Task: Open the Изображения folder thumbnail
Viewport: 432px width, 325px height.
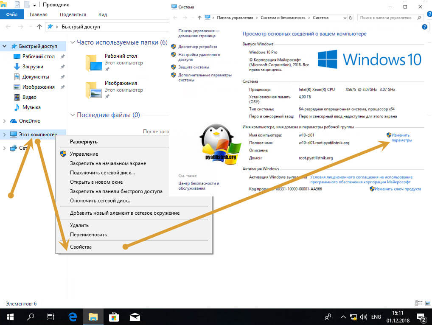Action: [x=94, y=90]
